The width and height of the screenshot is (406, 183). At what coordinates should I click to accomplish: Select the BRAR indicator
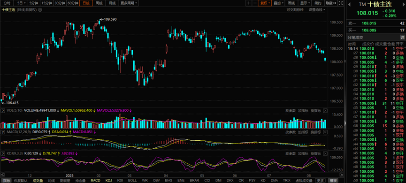coord(194,180)
